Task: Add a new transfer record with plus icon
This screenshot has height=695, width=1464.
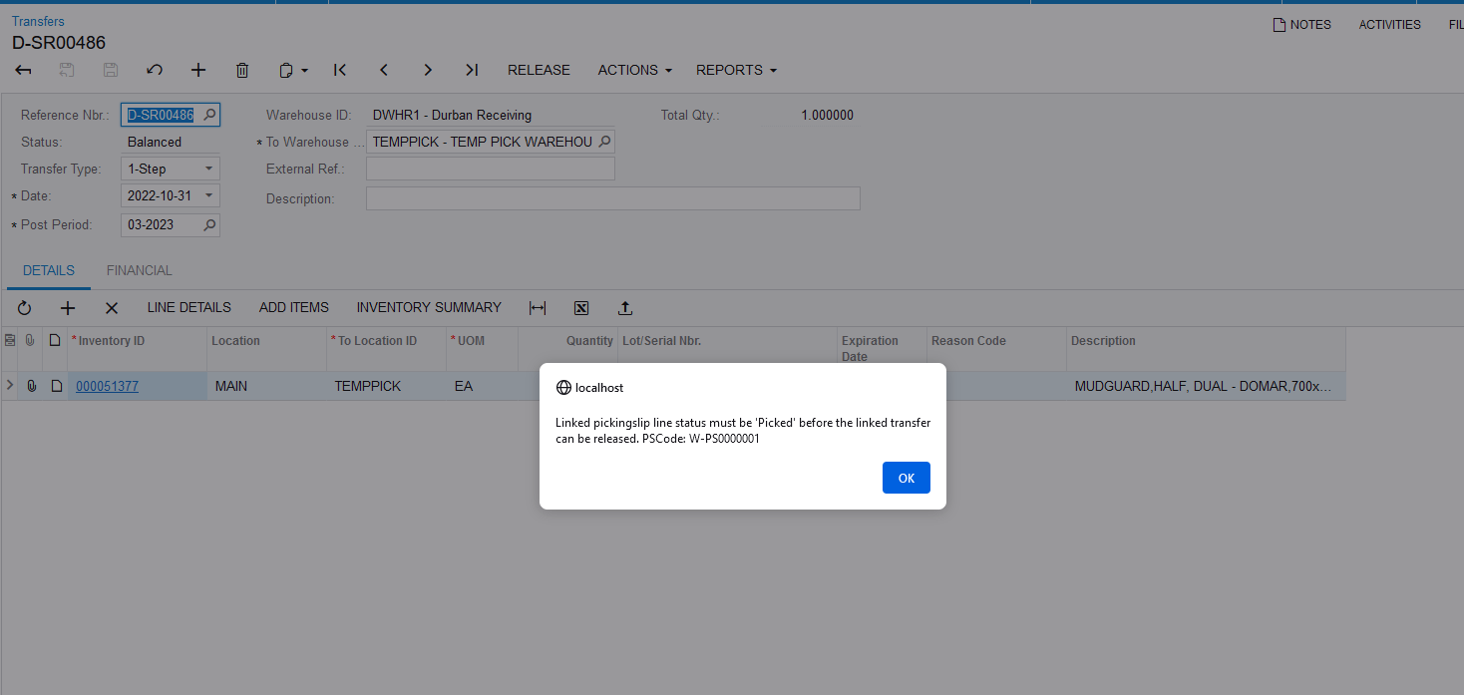Action: point(198,70)
